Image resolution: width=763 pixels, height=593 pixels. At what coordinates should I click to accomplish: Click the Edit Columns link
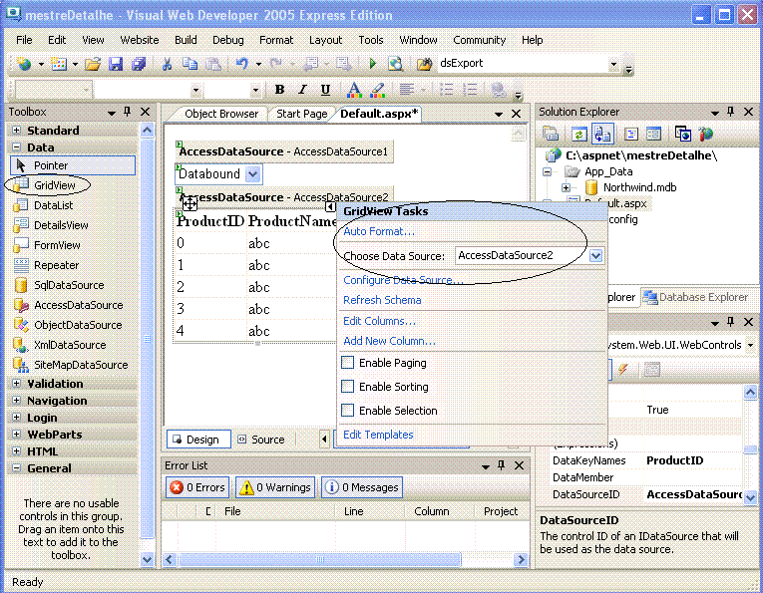(380, 321)
